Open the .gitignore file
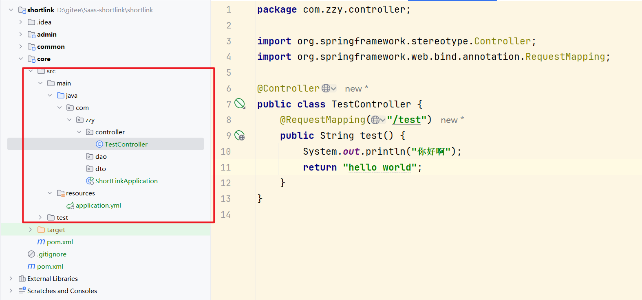This screenshot has height=300, width=642. 52,254
